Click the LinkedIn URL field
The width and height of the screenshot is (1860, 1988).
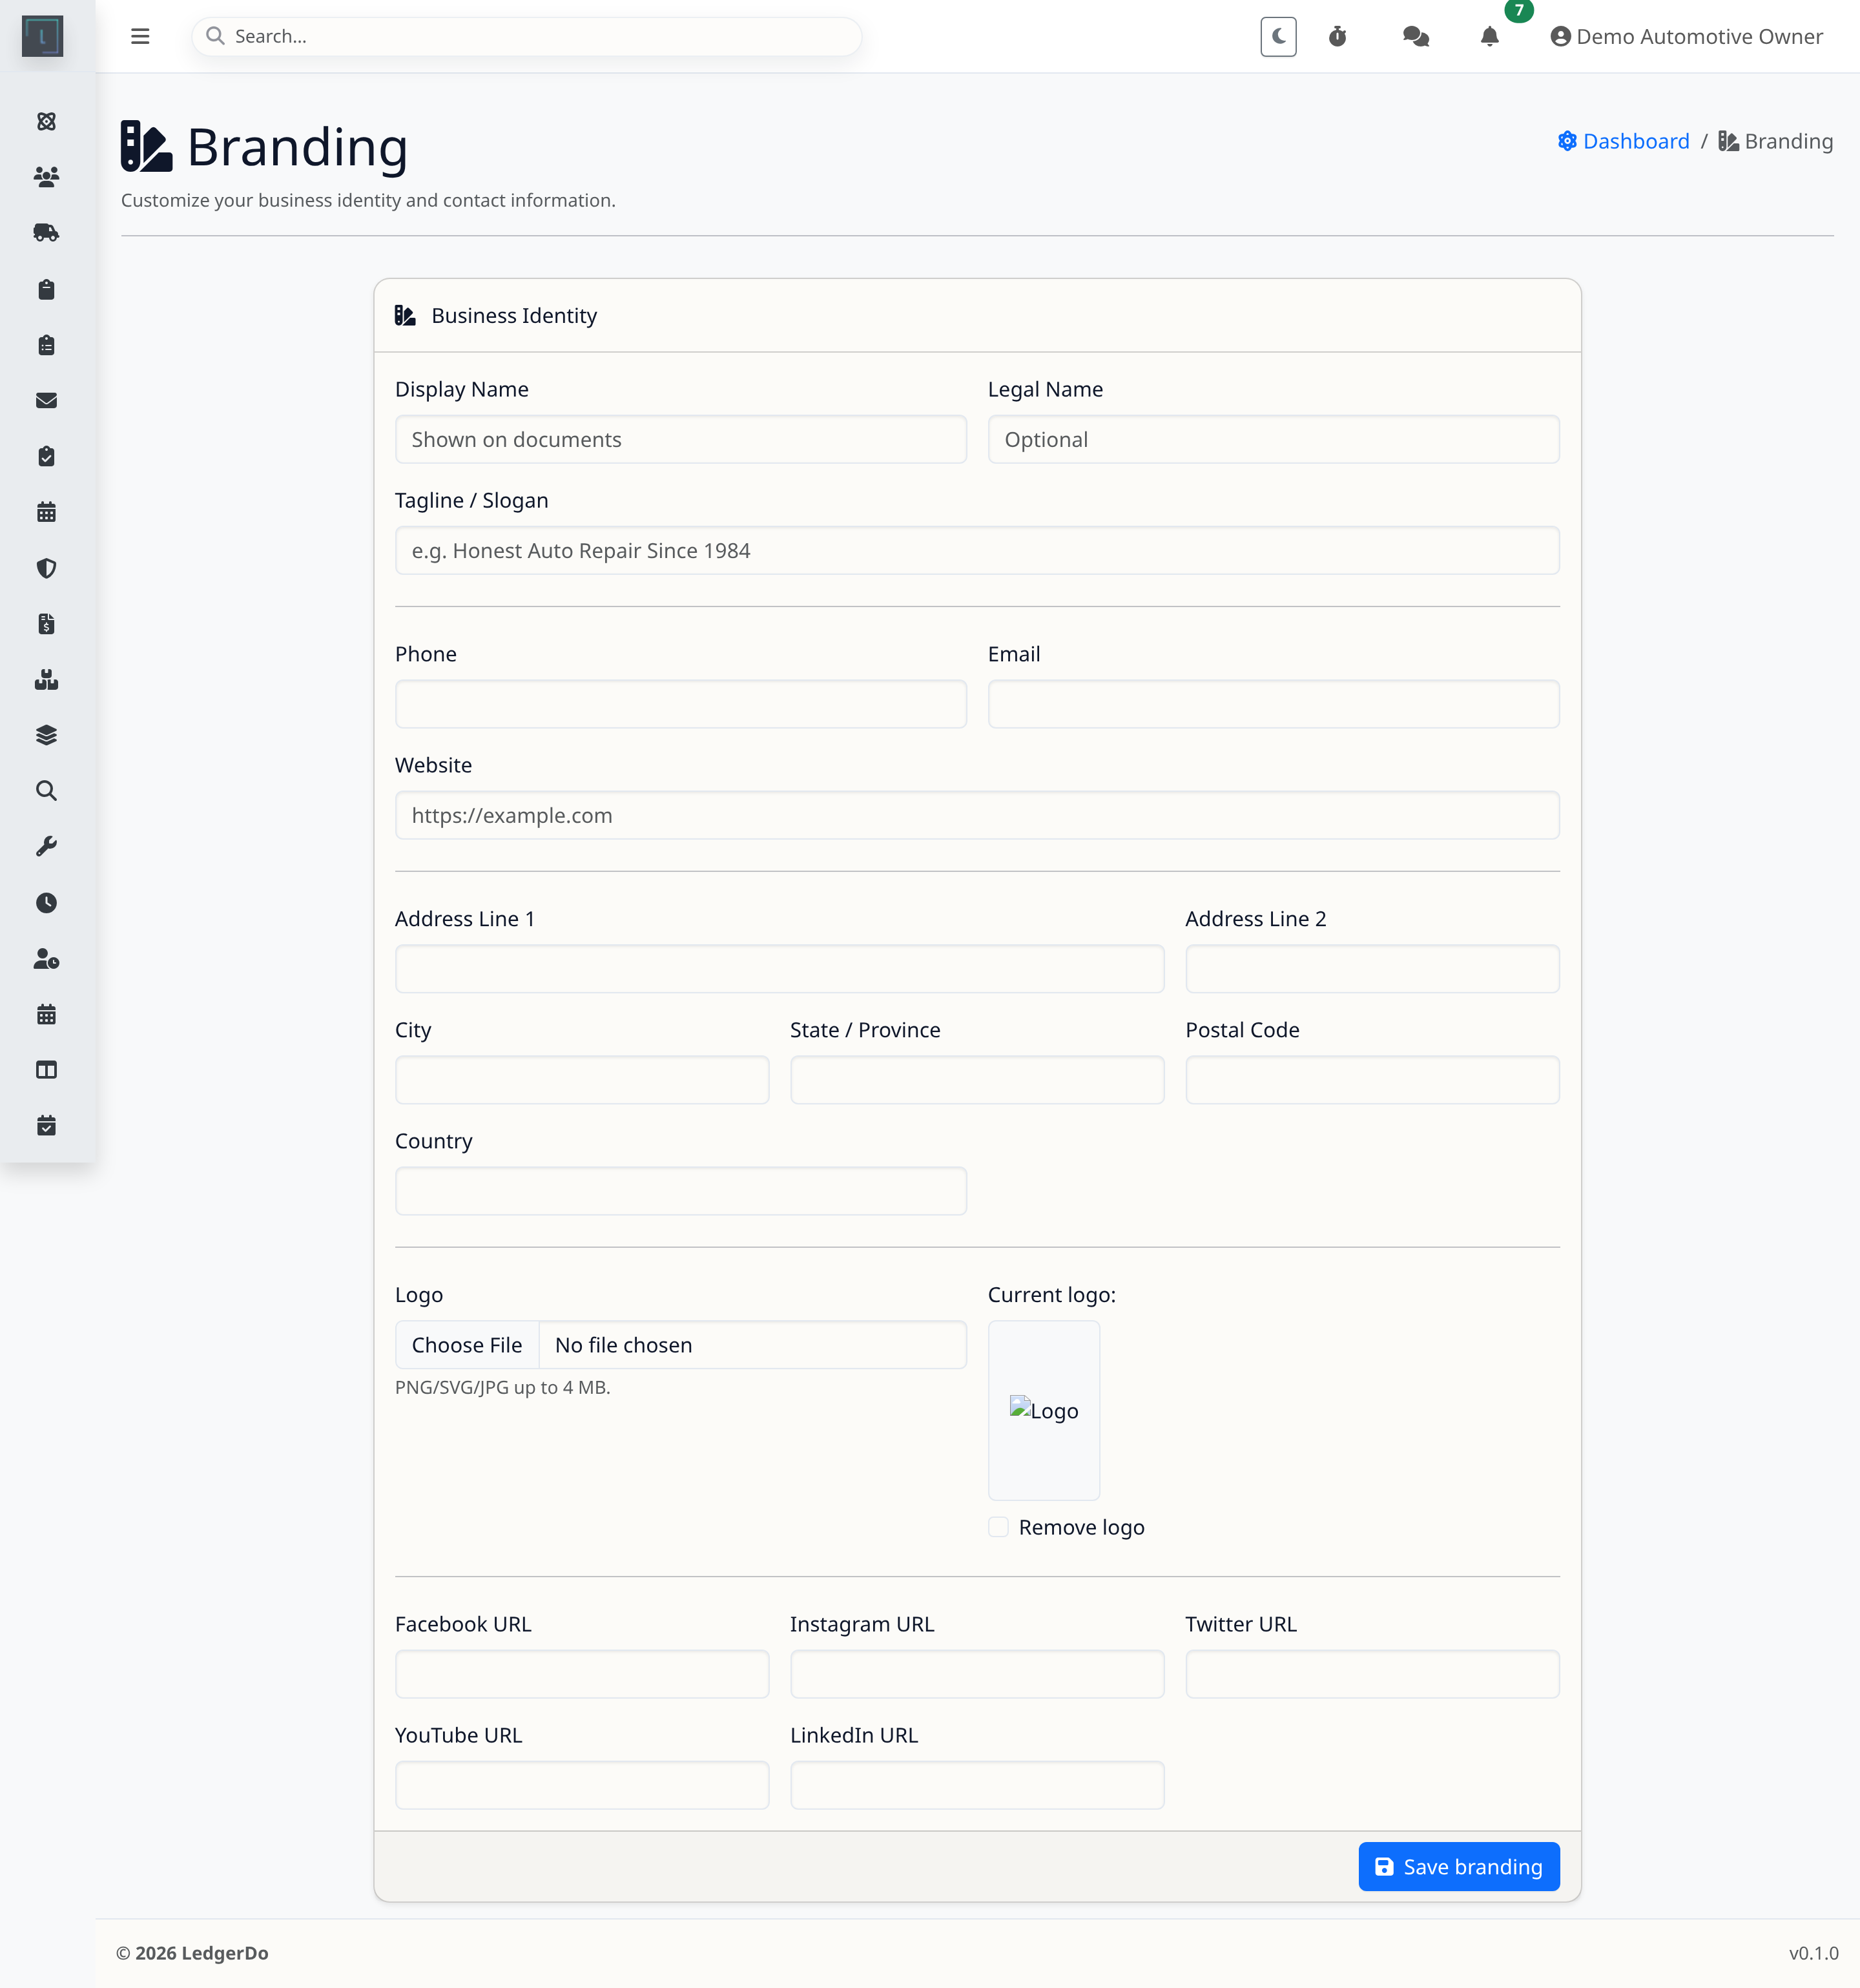coord(977,1786)
